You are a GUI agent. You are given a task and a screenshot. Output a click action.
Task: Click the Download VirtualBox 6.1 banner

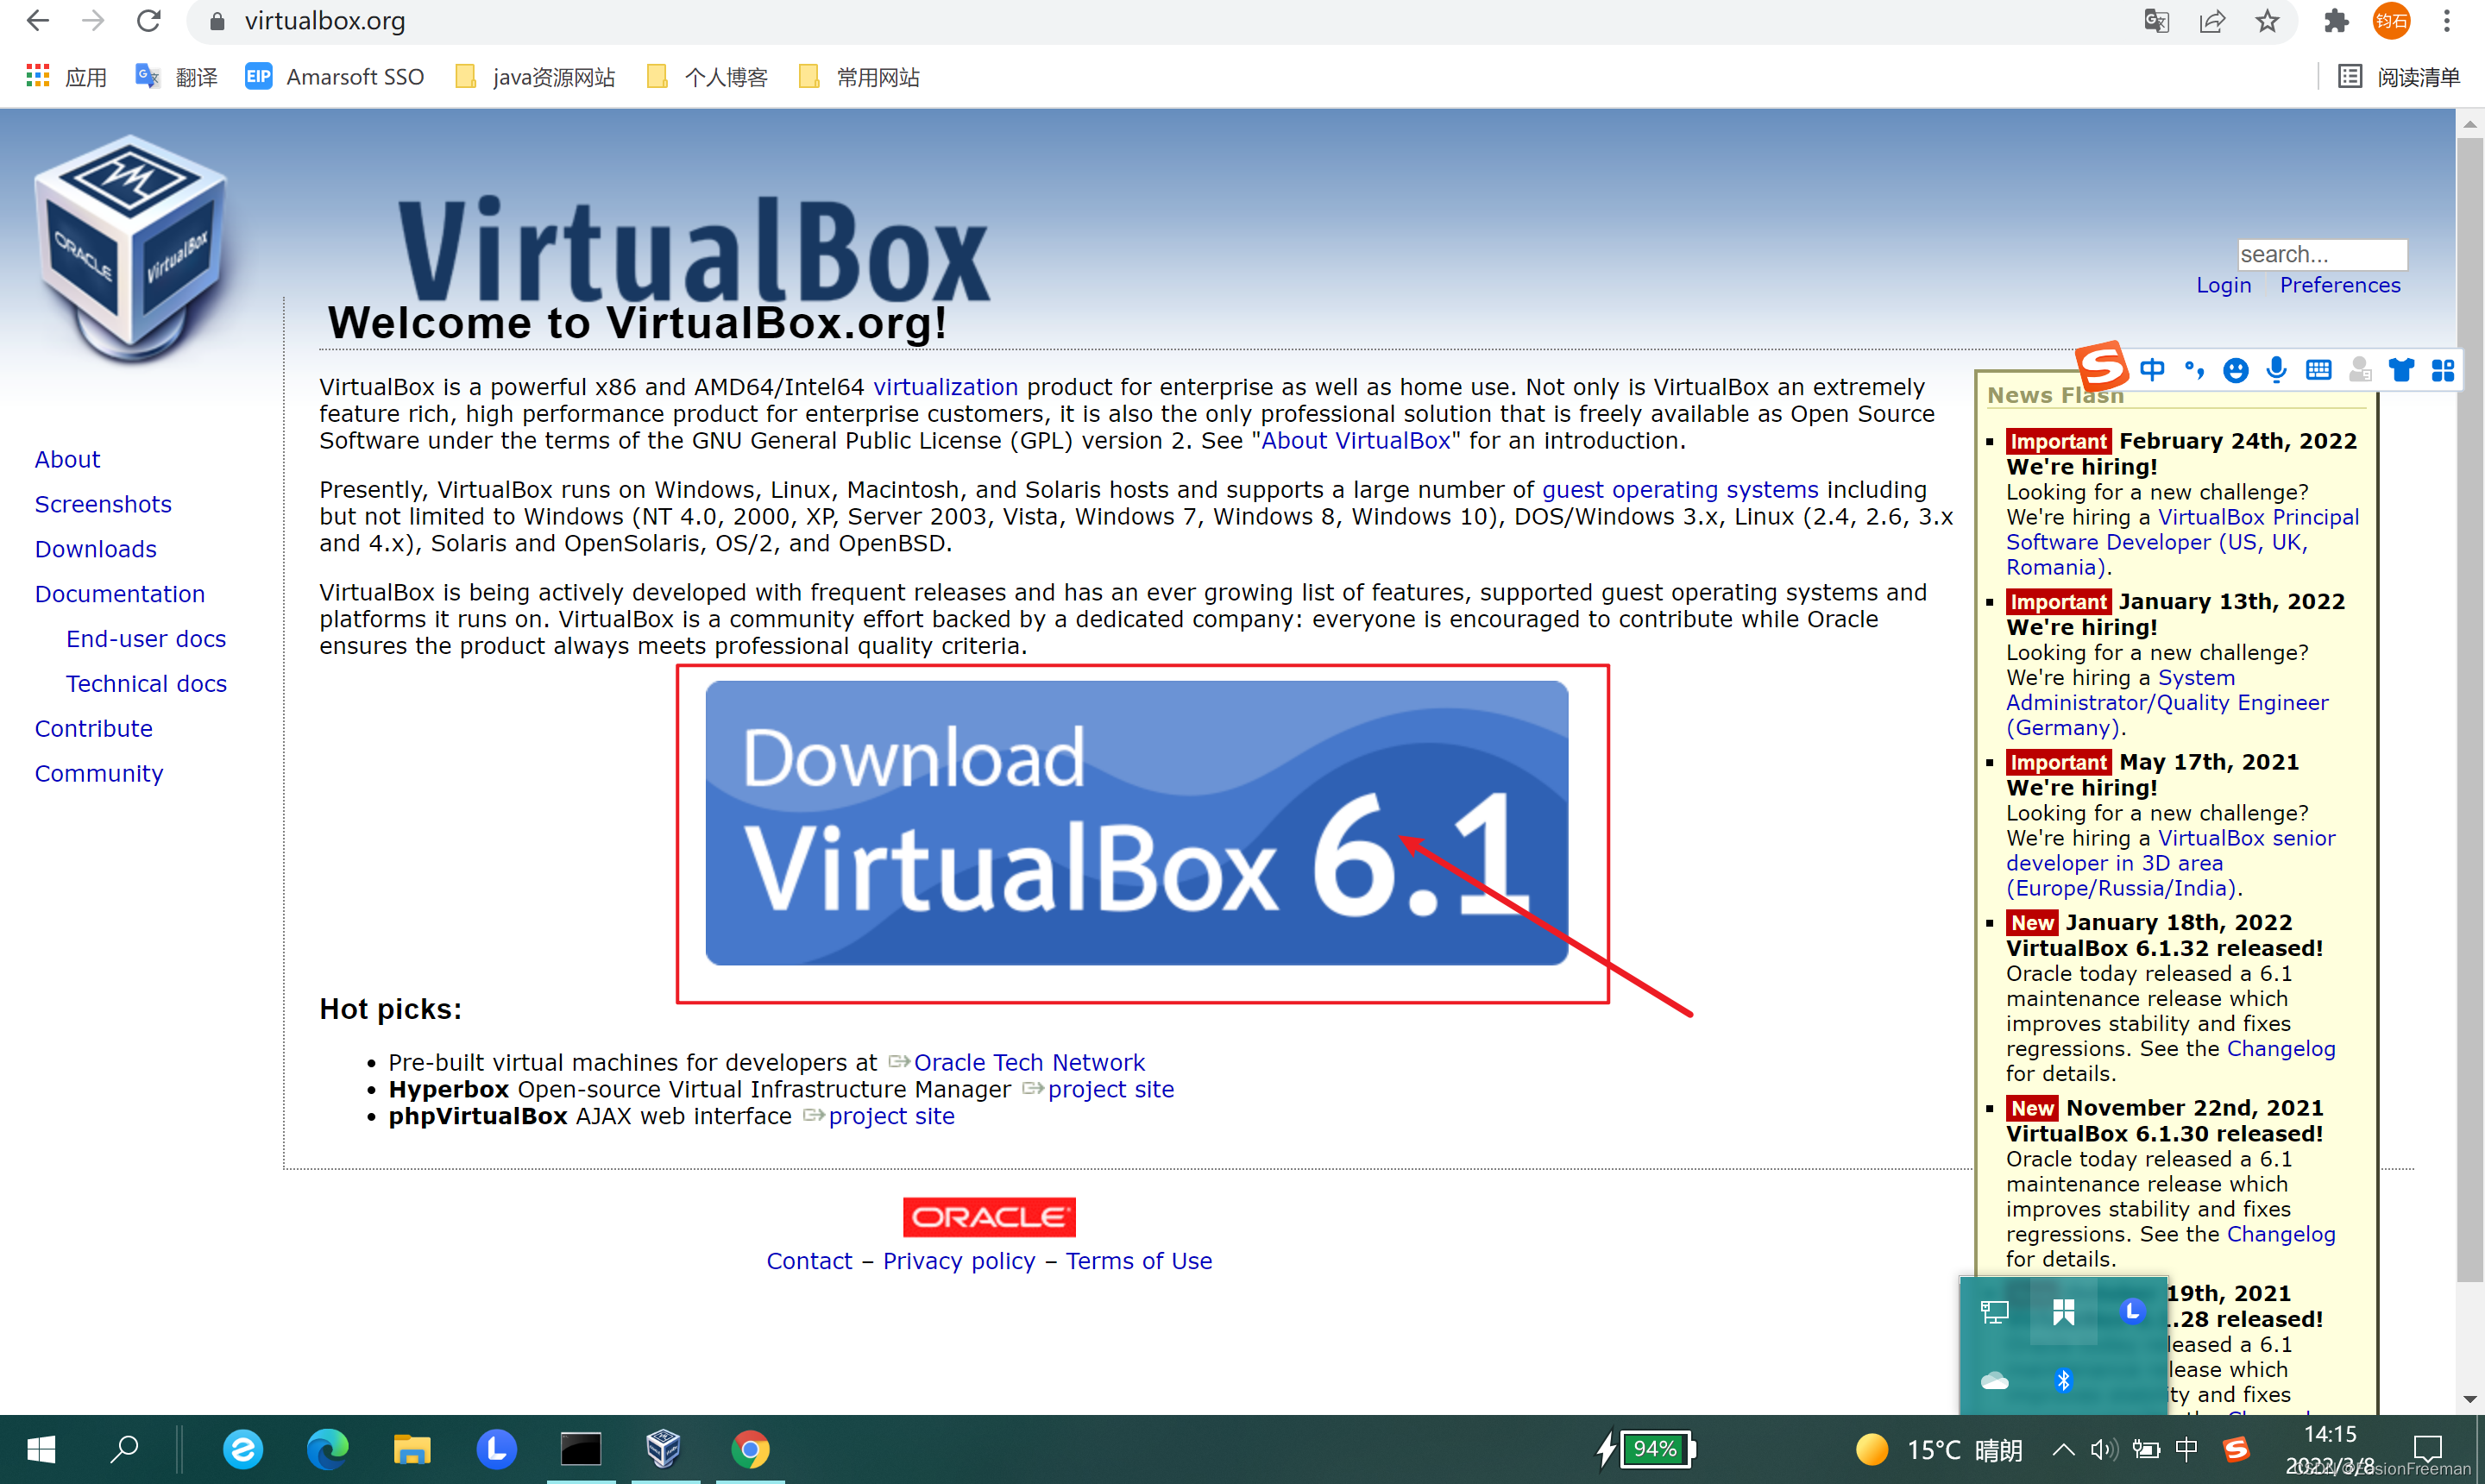click(1136, 823)
